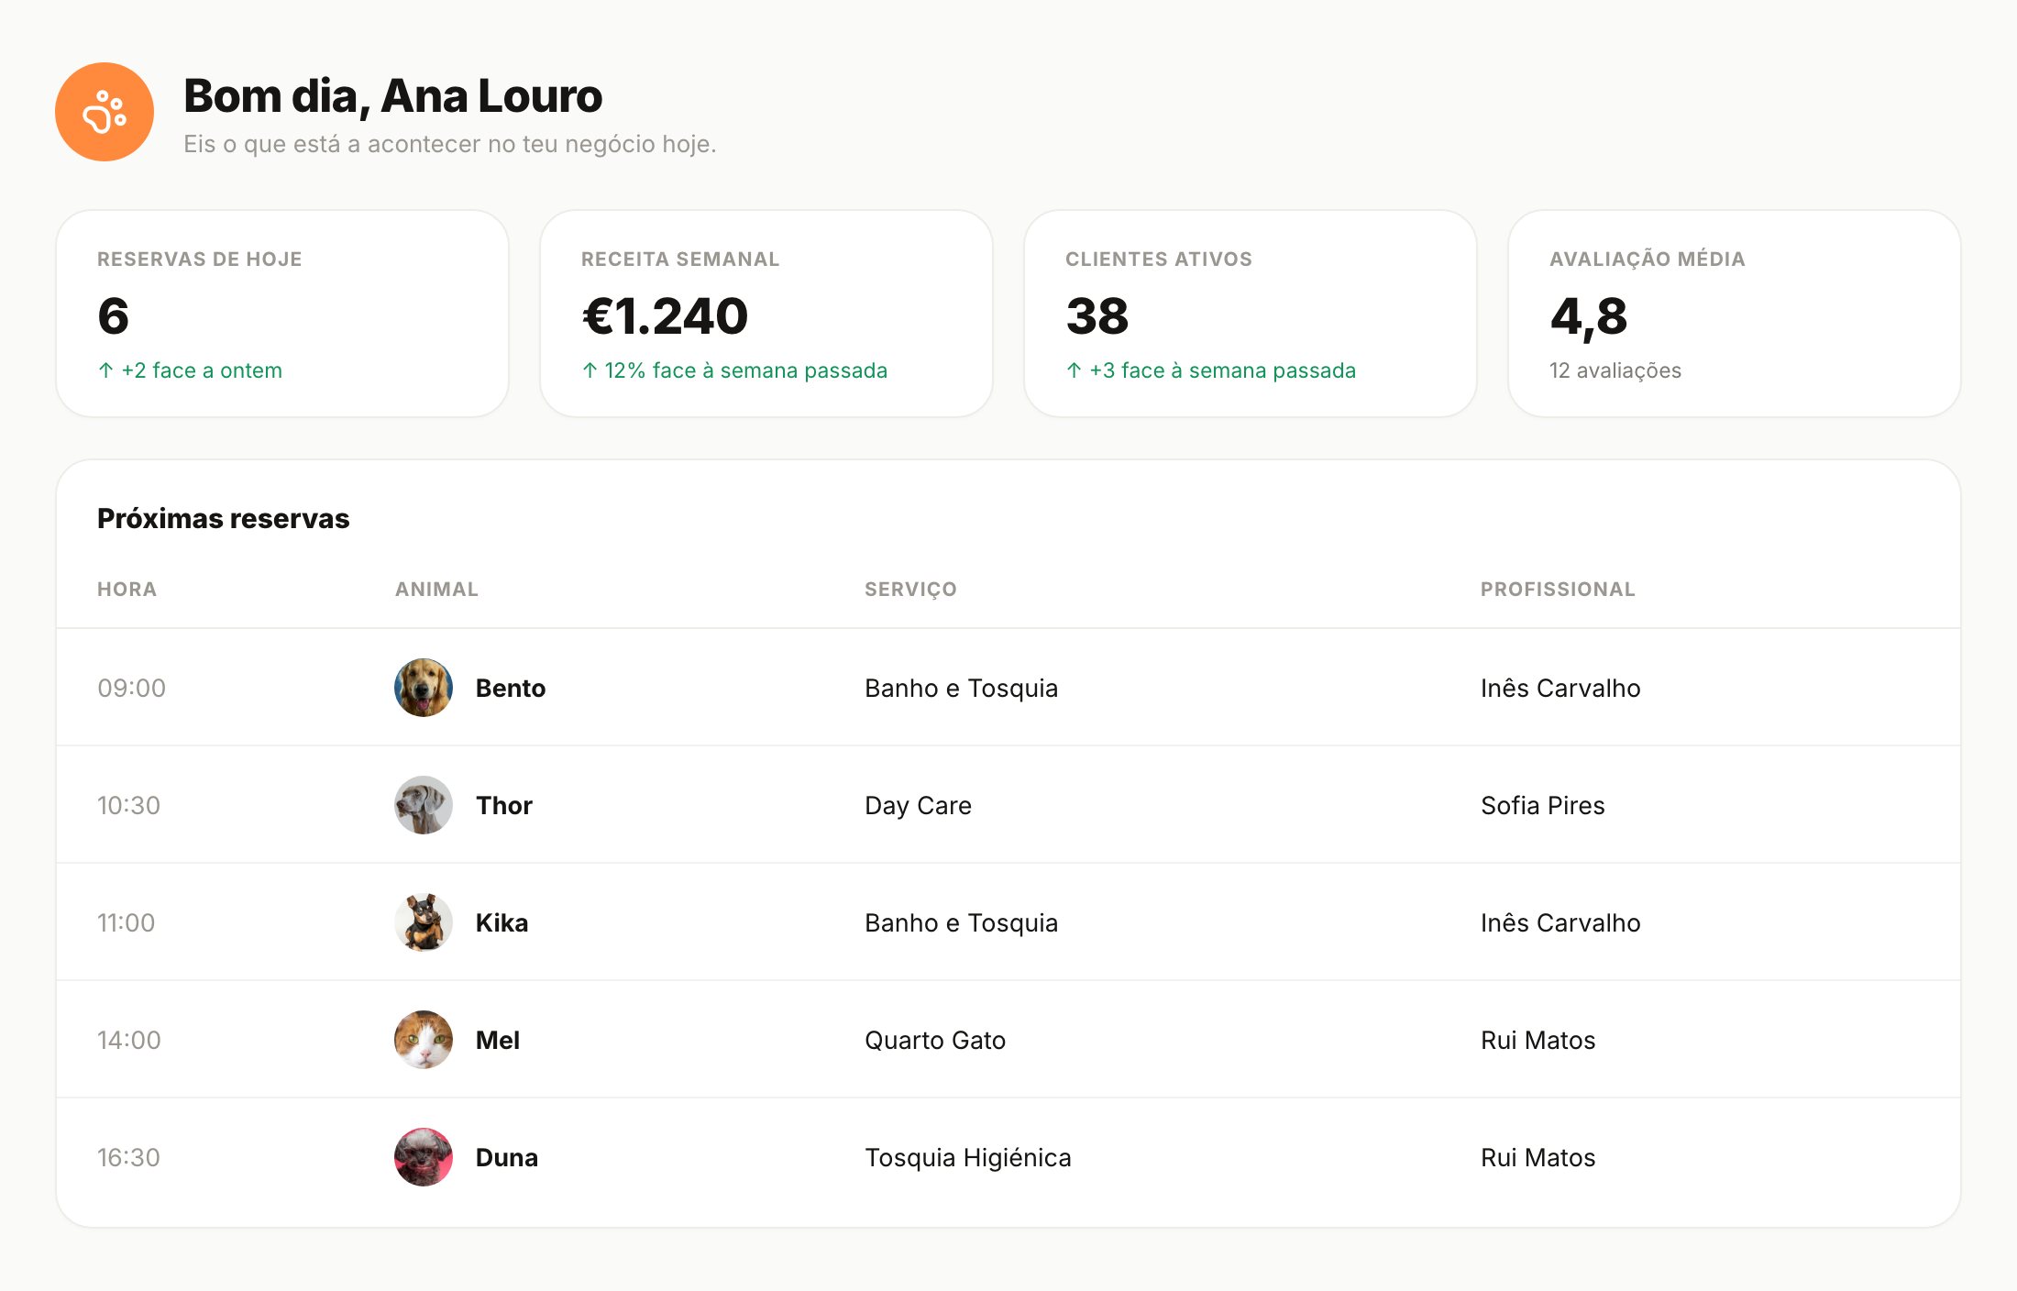Select the 09:00 time cell

[132, 689]
